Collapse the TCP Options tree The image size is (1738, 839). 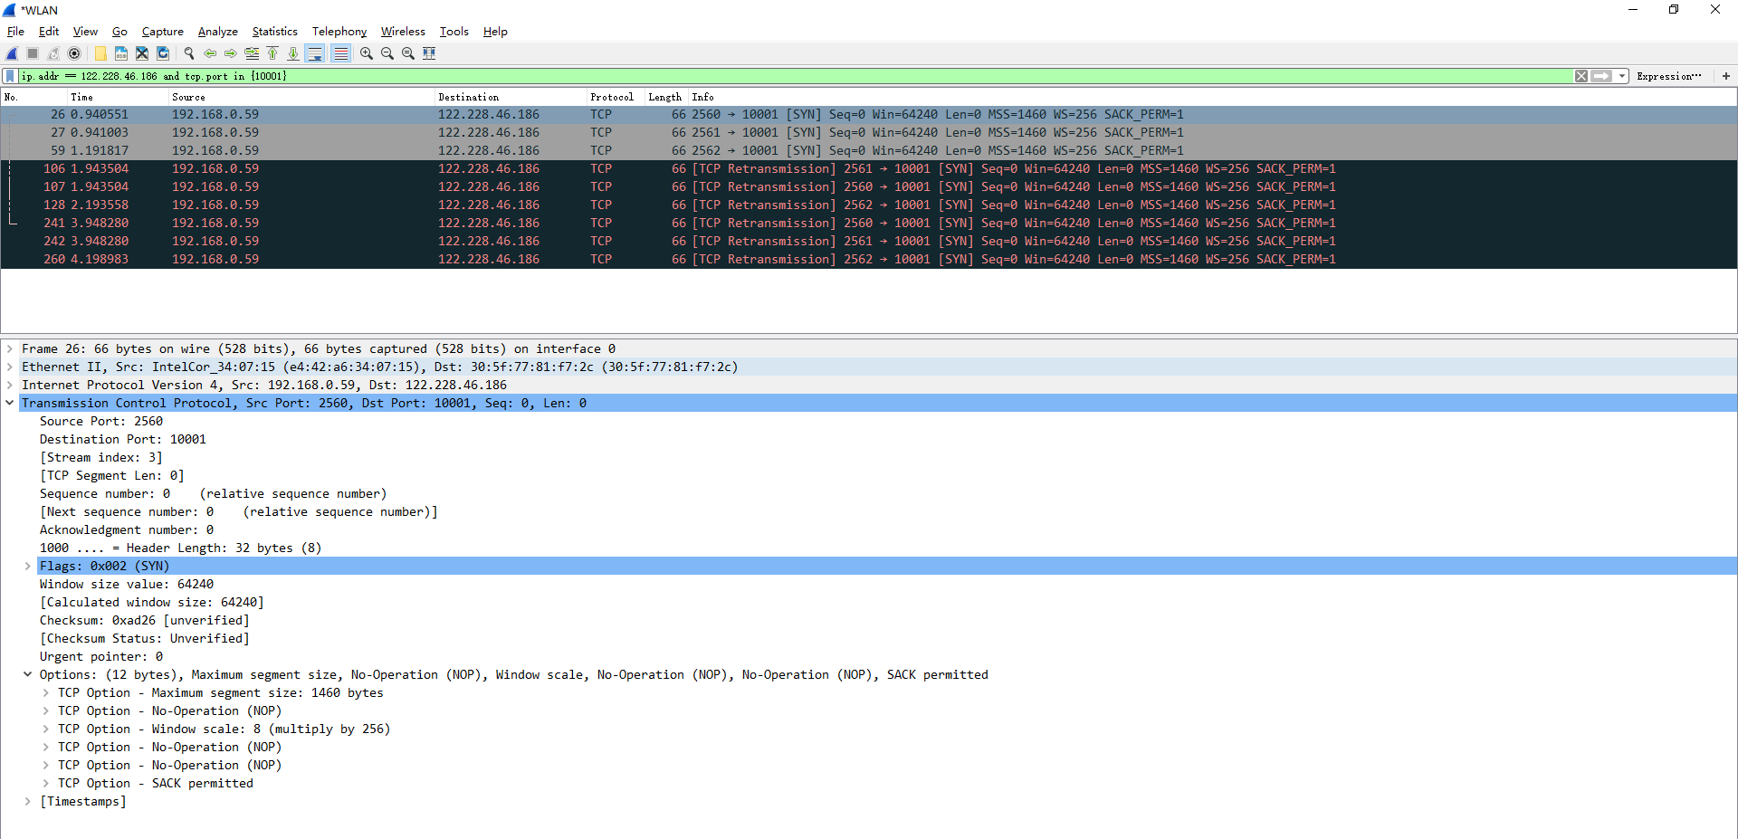tap(28, 674)
